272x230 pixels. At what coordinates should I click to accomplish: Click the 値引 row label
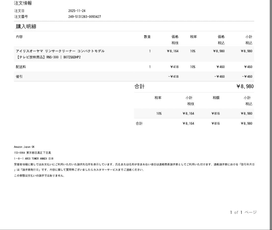pos(19,76)
